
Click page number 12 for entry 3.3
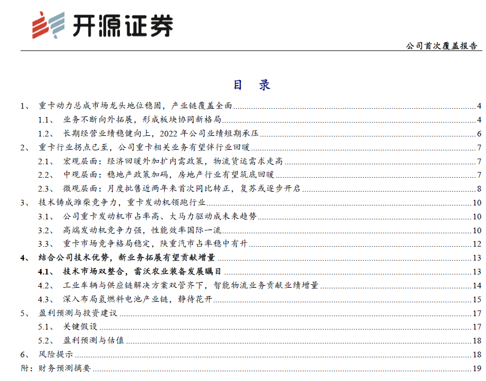click(477, 244)
